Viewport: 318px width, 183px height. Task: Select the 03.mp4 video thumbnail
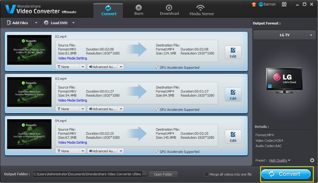pyautogui.click(x=30, y=92)
